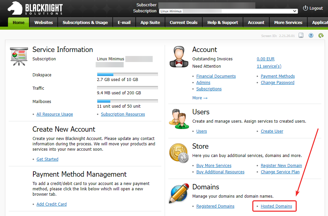Open the Subscriptions & Usage tab
This screenshot has width=328, height=216.
[85, 22]
